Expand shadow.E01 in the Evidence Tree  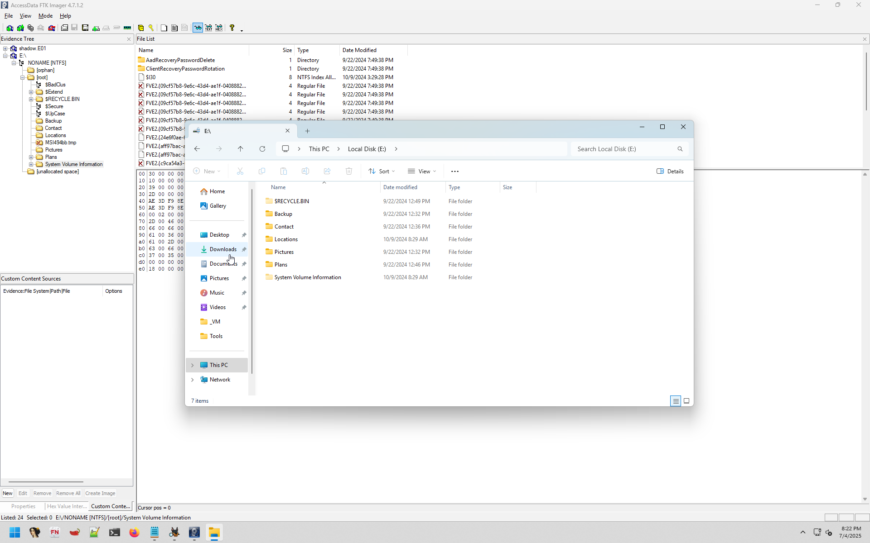(5, 48)
